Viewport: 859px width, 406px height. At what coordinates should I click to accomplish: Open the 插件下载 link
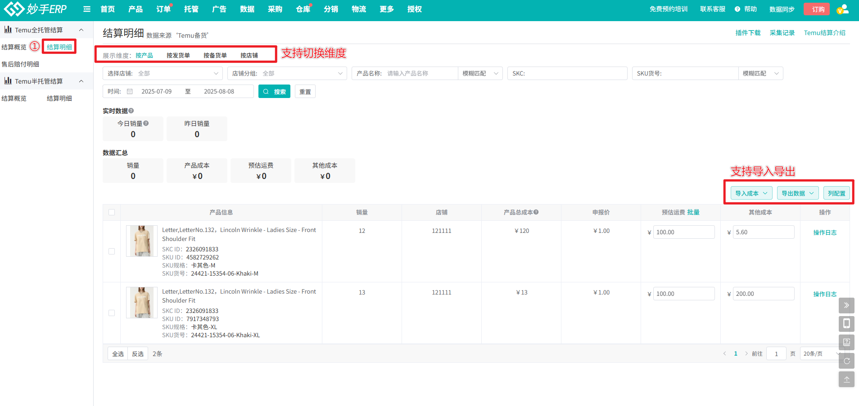pyautogui.click(x=748, y=33)
